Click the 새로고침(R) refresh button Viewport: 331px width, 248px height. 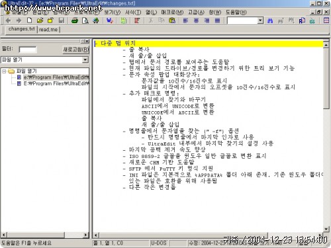click(76, 50)
